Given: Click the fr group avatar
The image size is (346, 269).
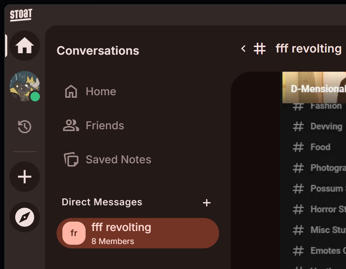Looking at the screenshot, I should pyautogui.click(x=74, y=233).
